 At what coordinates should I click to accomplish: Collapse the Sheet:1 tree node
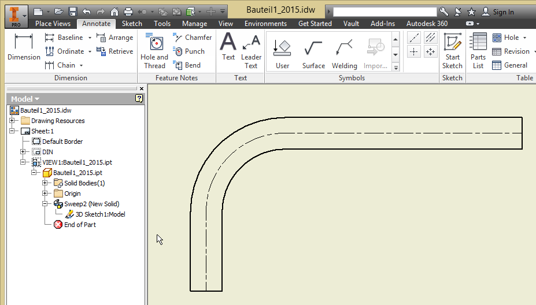tap(12, 131)
